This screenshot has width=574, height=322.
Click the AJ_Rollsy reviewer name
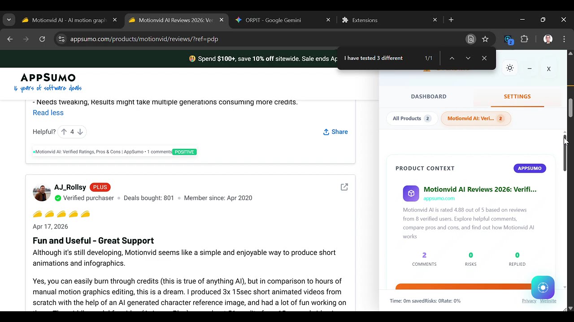pos(70,187)
